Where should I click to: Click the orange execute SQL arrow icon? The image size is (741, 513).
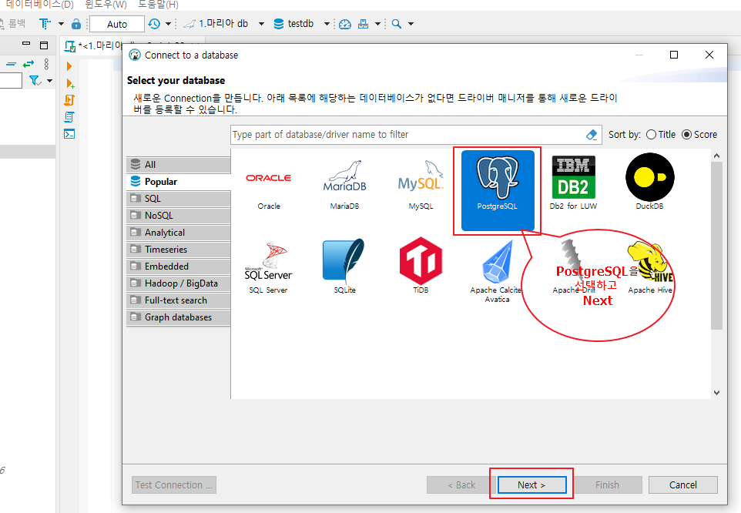[69, 66]
